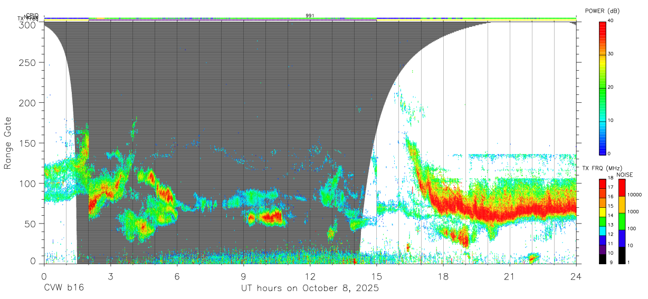648x299 pixels.
Task: Click the 16 label on the TX FRQ scale
Action: [611, 197]
